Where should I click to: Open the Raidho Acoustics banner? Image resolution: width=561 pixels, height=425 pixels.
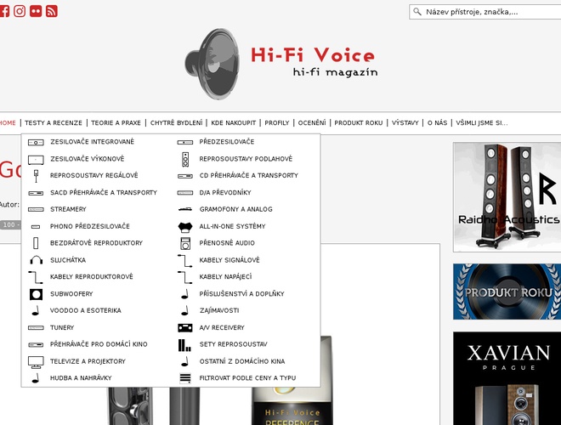point(507,196)
